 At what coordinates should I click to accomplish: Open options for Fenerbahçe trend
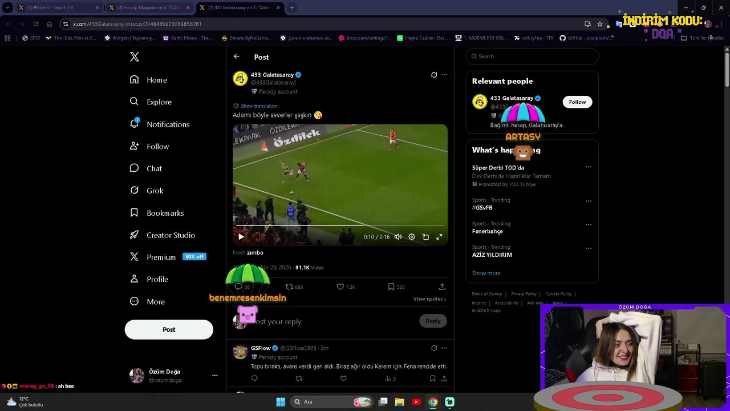589,224
